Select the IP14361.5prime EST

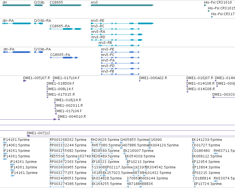pyautogui.click(x=5, y=159)
